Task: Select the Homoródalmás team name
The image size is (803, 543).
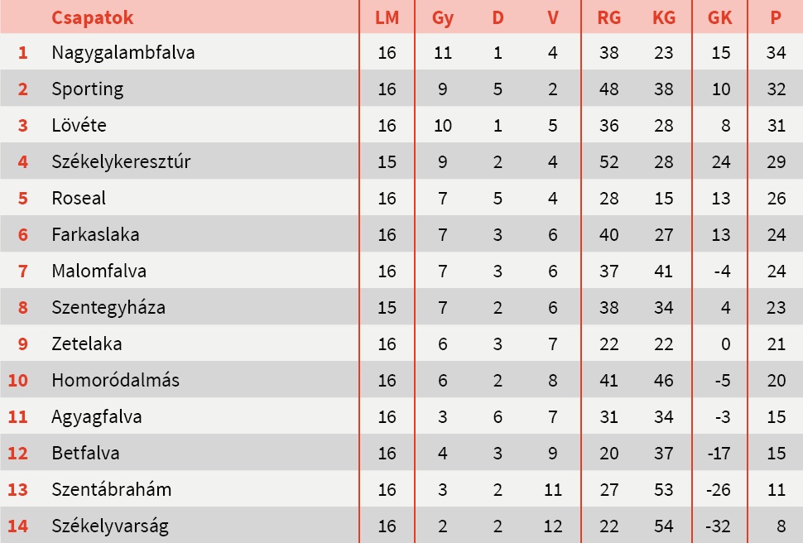Action: click(115, 381)
